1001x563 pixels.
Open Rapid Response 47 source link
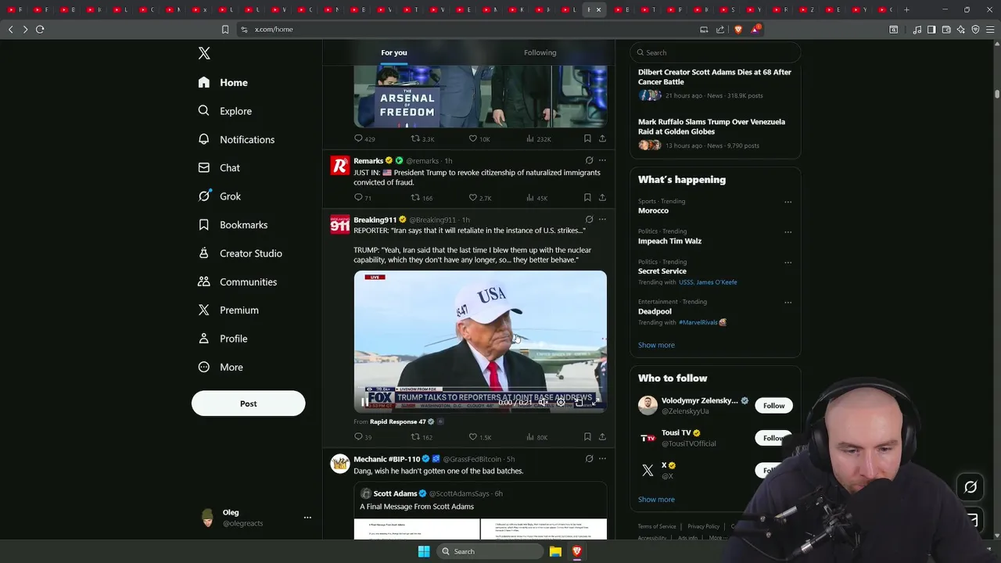point(398,421)
